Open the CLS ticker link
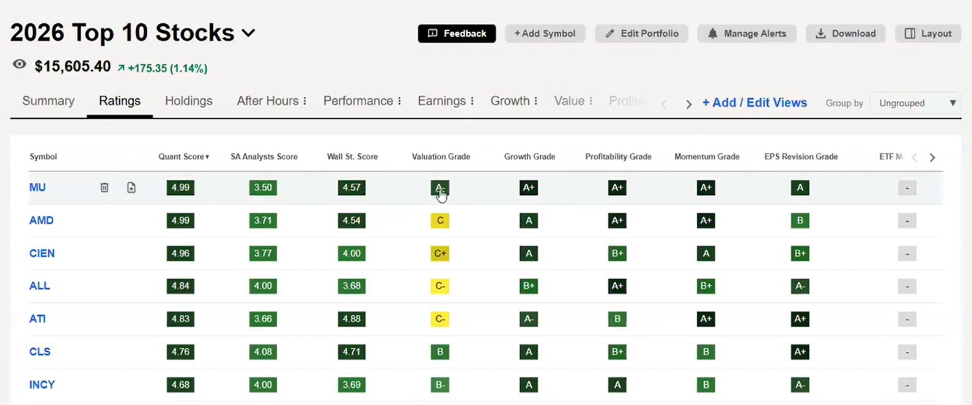The width and height of the screenshot is (972, 405). (40, 352)
